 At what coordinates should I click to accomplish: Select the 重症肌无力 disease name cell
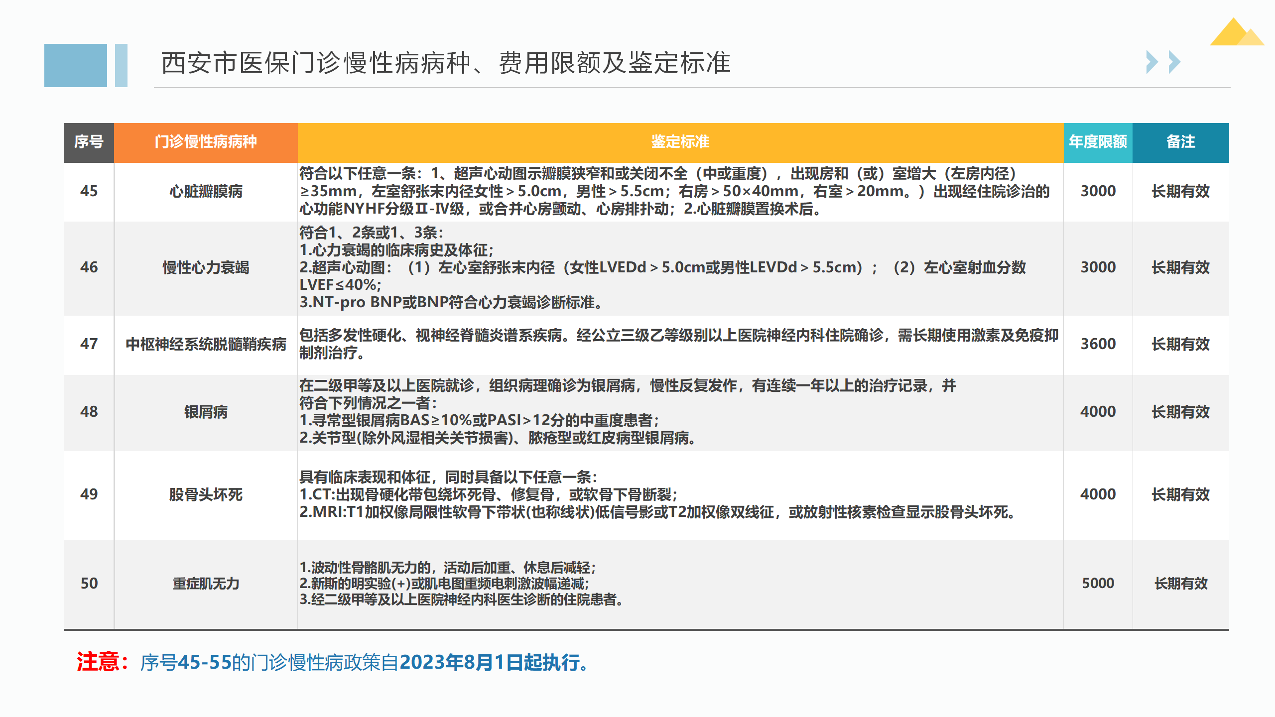[206, 584]
